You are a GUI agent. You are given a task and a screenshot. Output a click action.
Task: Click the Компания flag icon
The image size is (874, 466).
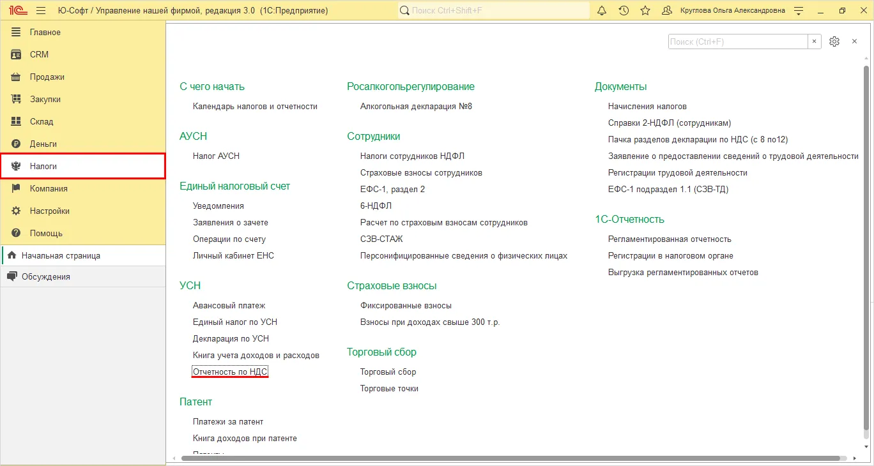tap(16, 188)
